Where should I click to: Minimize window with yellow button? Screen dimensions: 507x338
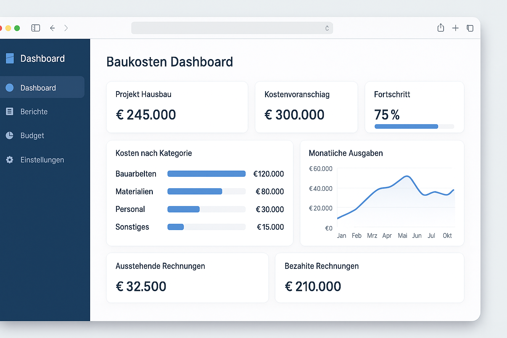[x=8, y=28]
